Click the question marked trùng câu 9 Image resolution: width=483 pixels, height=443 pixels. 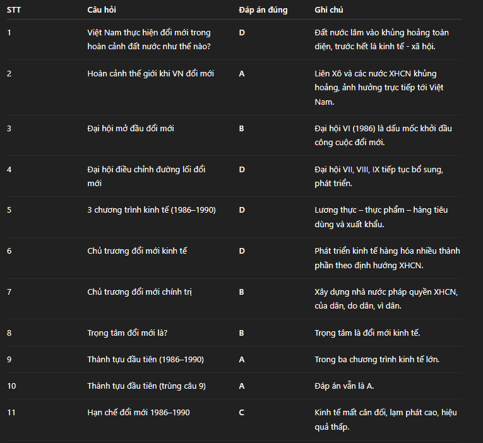[x=146, y=386]
